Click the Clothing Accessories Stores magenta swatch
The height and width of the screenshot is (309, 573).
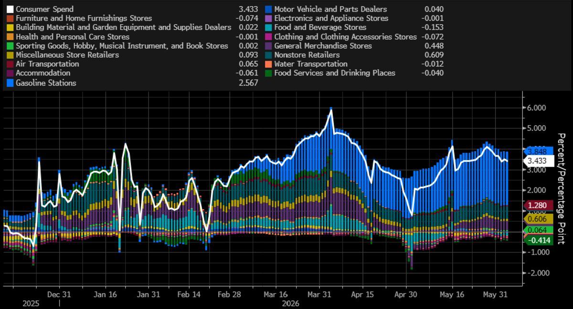268,37
